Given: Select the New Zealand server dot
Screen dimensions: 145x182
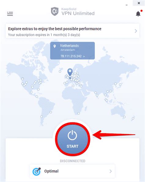Looking at the screenshot, I should pos(133,118).
